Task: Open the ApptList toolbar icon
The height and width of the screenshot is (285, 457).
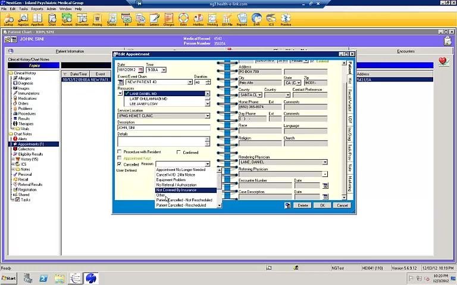Action: [23, 20]
